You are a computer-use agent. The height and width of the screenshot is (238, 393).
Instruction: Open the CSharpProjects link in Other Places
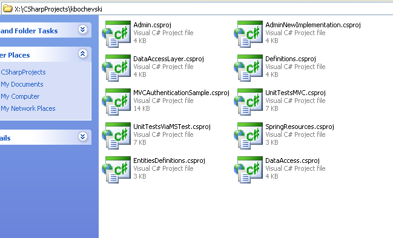tap(23, 72)
